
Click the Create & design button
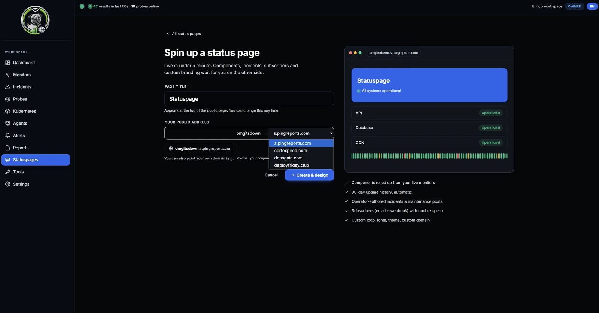coord(309,175)
